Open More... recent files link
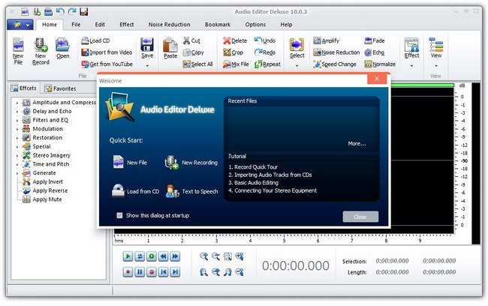This screenshot has height=306, width=488. [357, 144]
